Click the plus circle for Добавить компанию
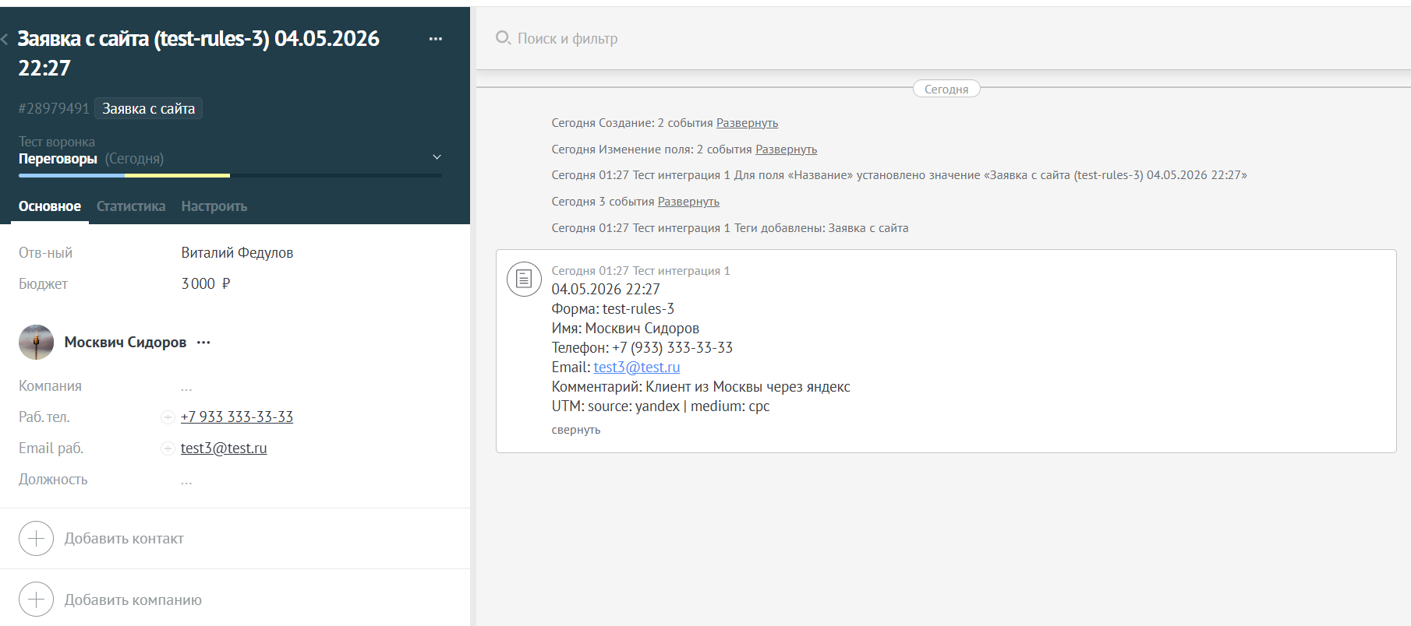Viewport: 1411px width, 626px height. tap(36, 600)
